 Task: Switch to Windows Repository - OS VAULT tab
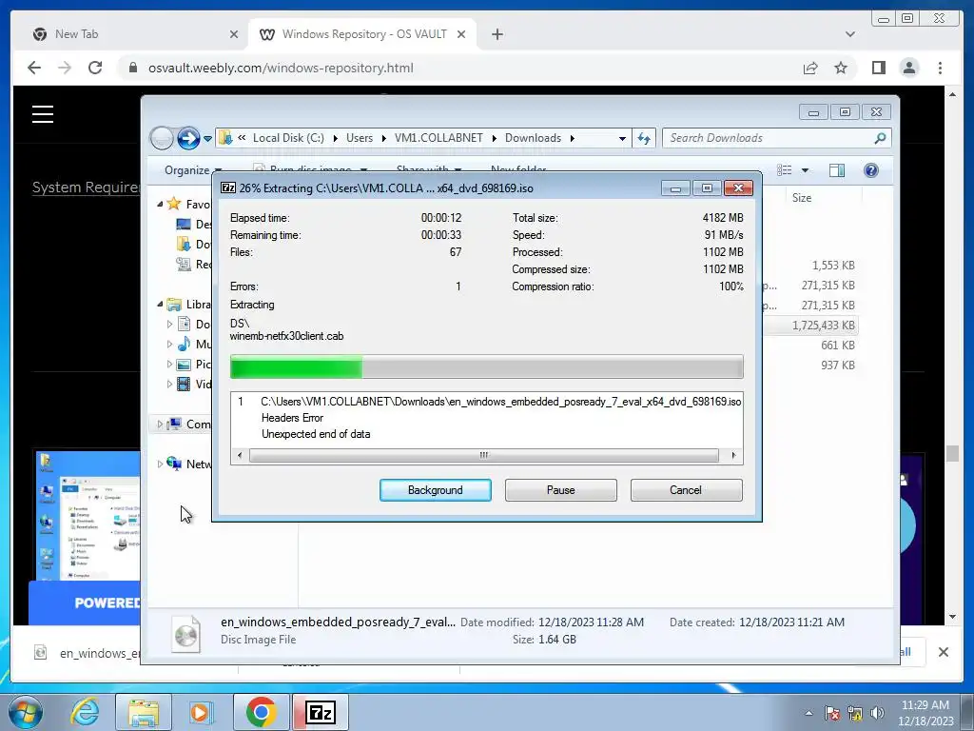click(x=364, y=34)
